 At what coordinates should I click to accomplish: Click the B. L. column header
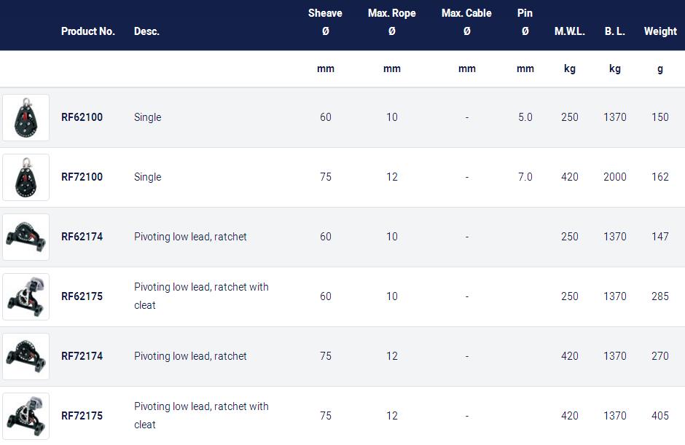(614, 31)
